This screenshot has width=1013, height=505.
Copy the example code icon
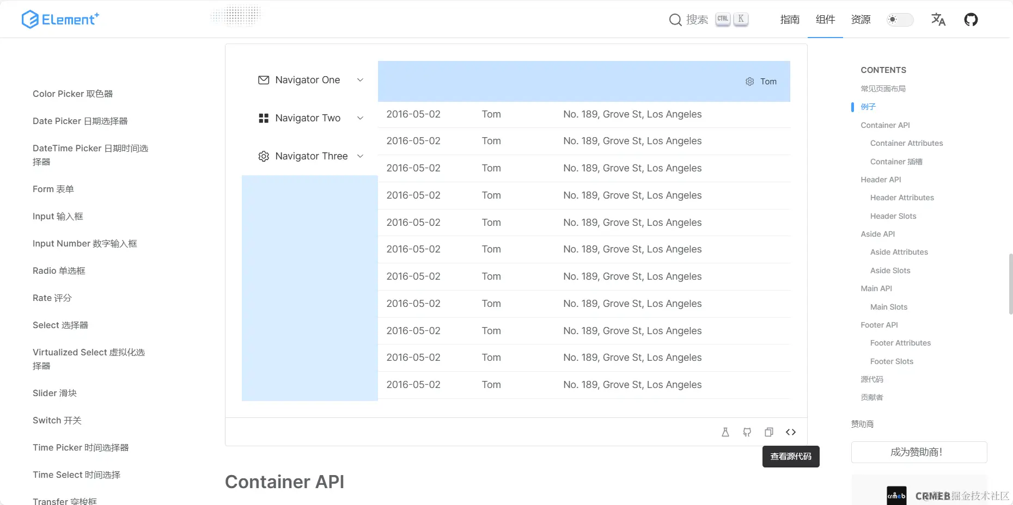769,432
